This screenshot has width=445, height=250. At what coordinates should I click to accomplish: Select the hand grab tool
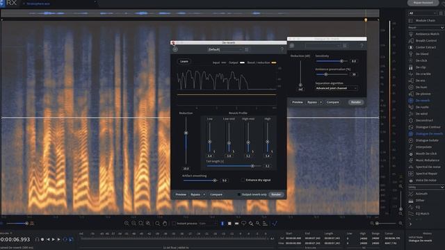[x=165, y=224]
